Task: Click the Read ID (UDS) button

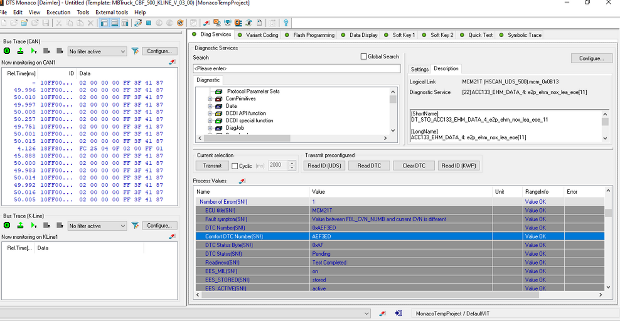Action: [x=324, y=166]
